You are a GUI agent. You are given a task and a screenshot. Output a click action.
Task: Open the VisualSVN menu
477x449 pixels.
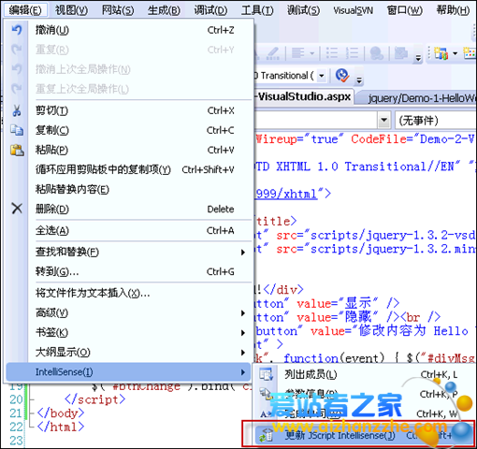[353, 10]
